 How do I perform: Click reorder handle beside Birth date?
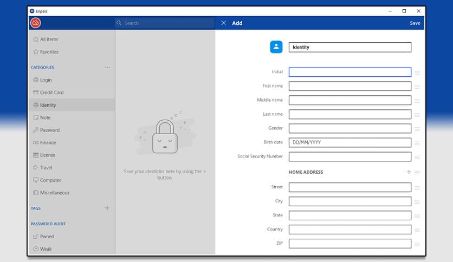[x=417, y=143]
